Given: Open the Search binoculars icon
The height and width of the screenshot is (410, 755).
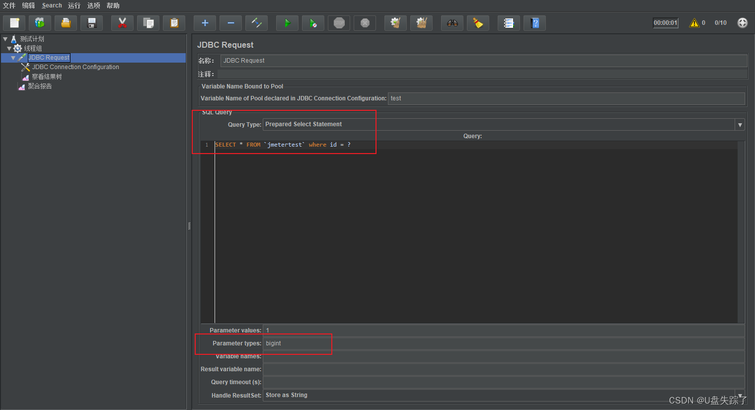Looking at the screenshot, I should tap(452, 22).
